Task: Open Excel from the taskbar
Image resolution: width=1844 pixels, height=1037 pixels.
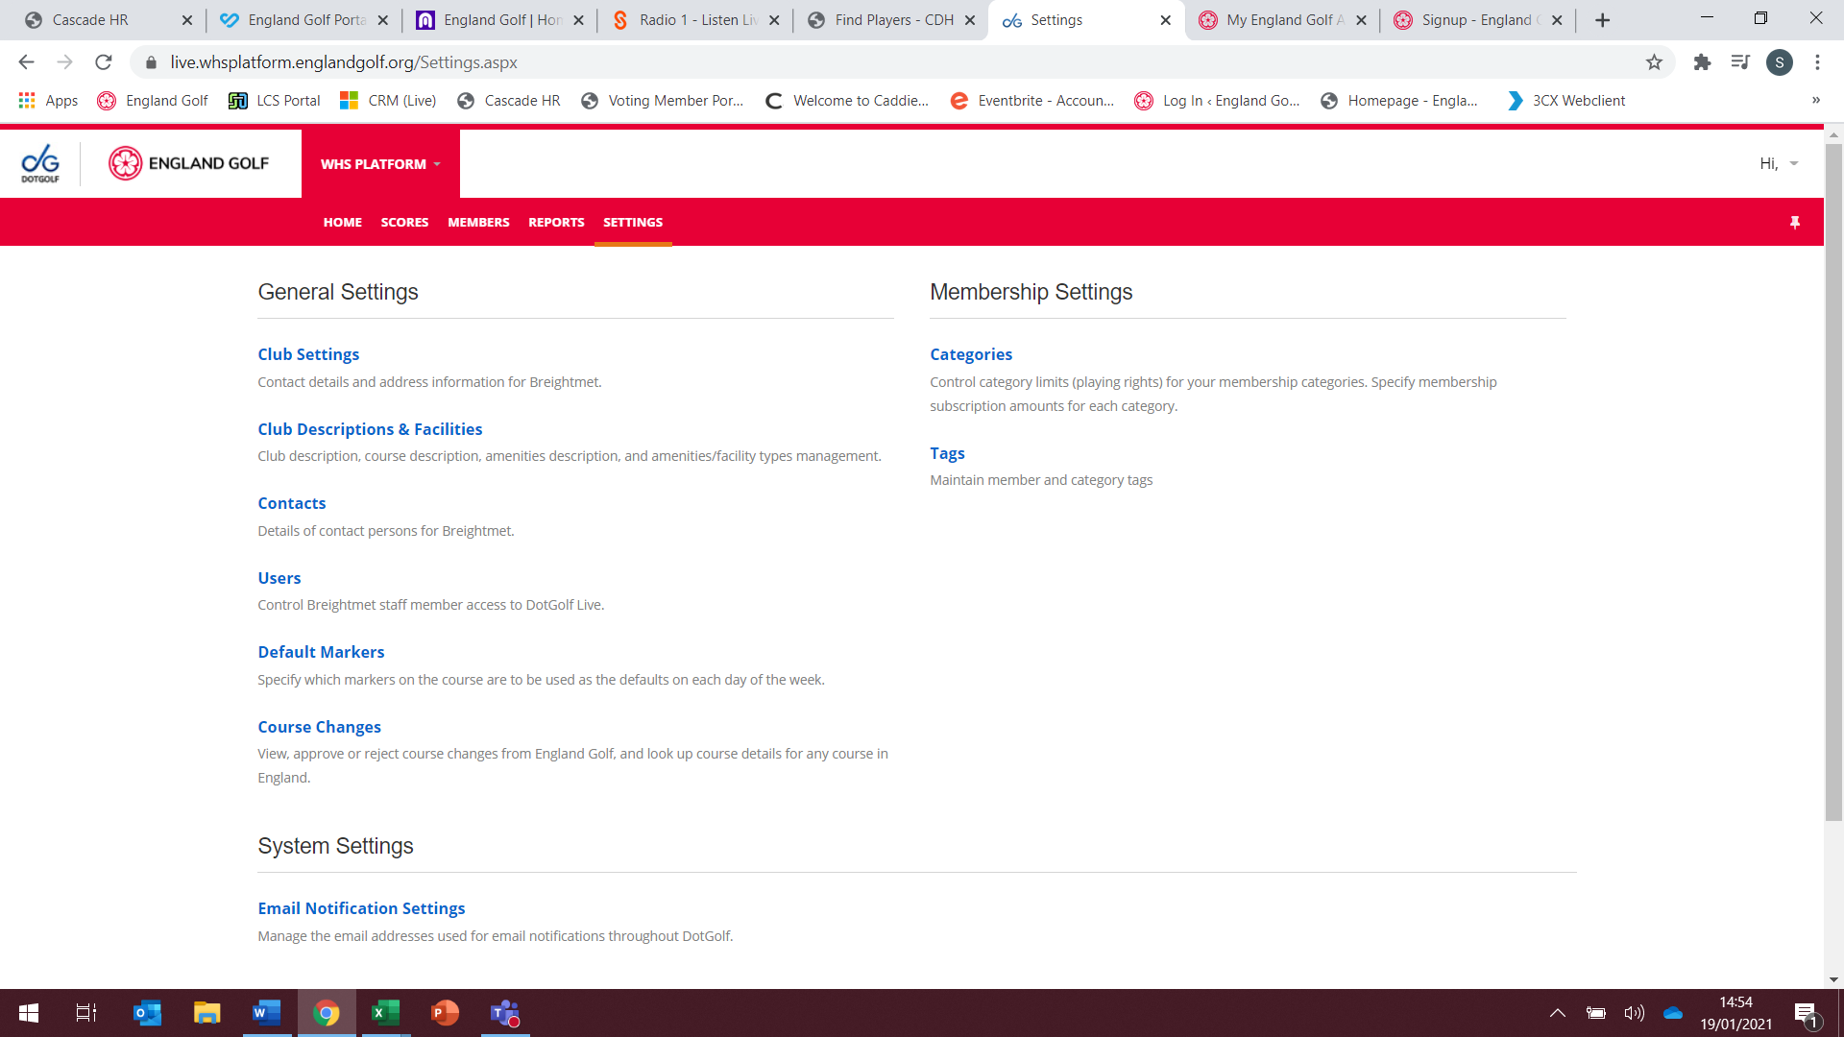Action: point(385,1013)
